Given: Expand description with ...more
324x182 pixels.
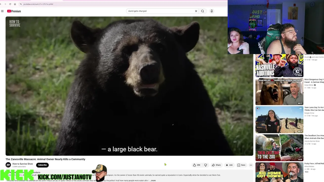Looking at the screenshot, I should tap(153, 180).
